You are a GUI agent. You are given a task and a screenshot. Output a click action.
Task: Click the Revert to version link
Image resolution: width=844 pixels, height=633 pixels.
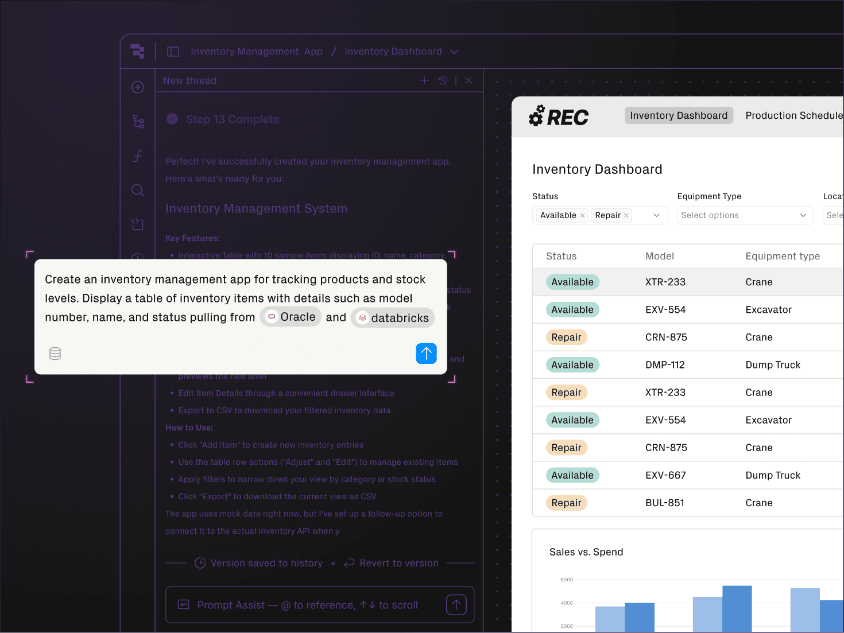pyautogui.click(x=398, y=563)
